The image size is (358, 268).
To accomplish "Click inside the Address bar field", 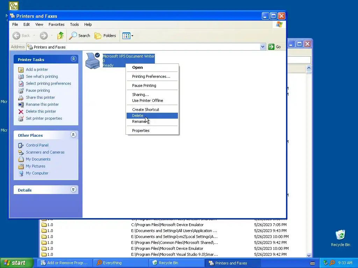I will [146, 47].
